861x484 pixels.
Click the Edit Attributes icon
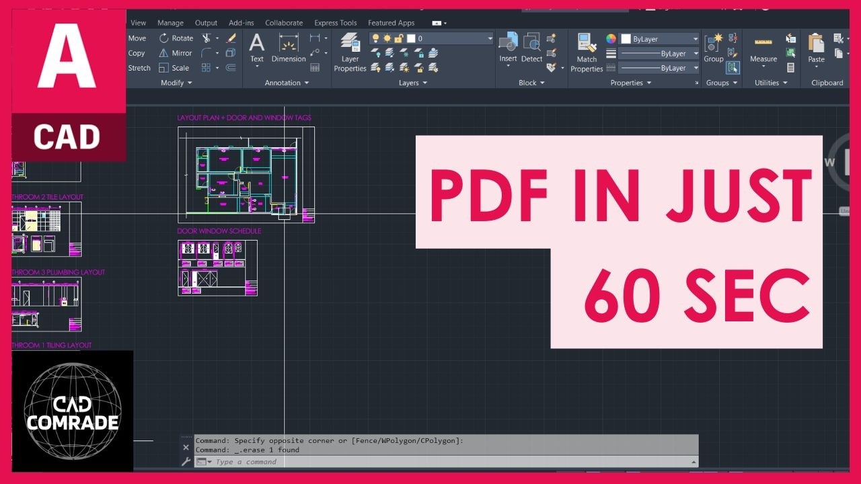click(551, 68)
